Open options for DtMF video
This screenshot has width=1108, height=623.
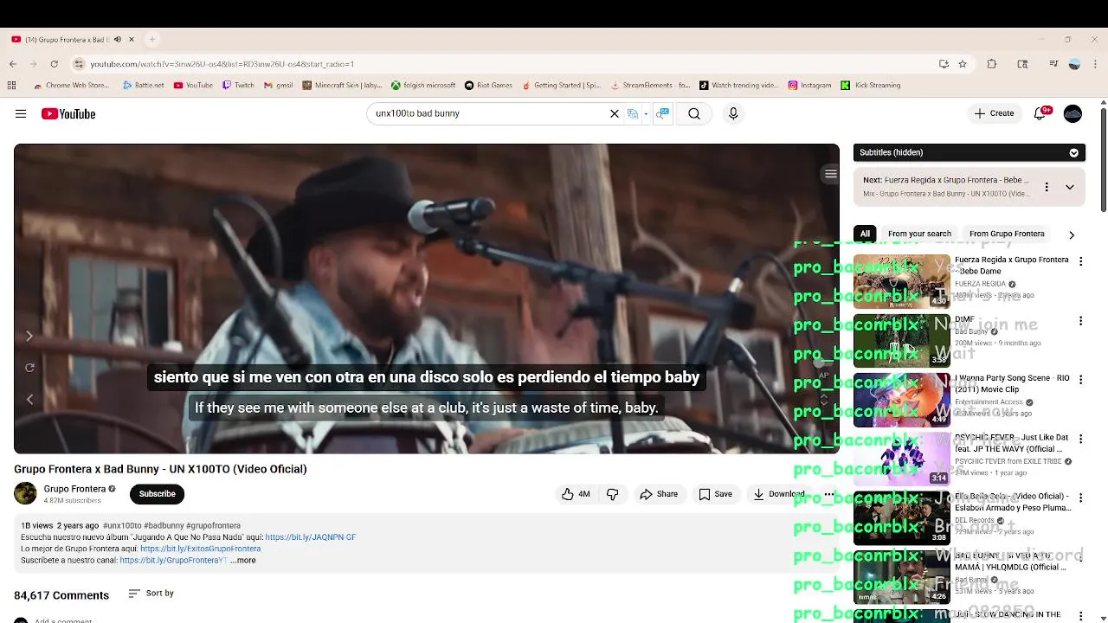[x=1080, y=321]
